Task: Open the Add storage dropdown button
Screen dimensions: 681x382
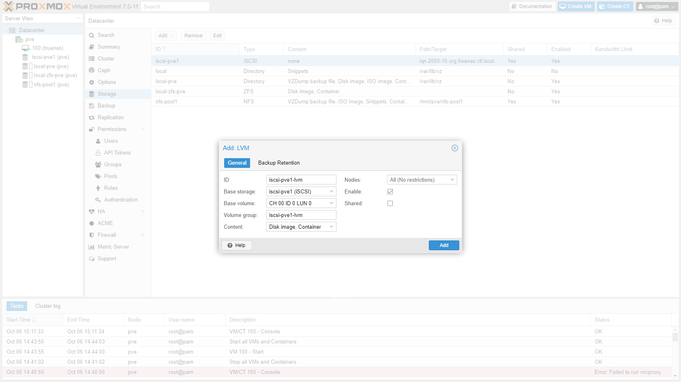Action: click(x=166, y=36)
